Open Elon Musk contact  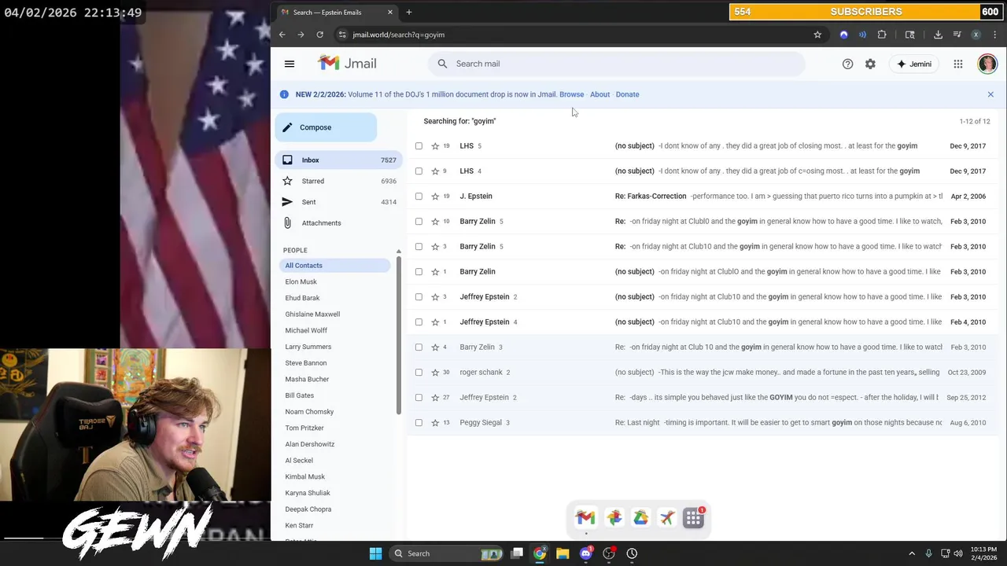tap(301, 282)
